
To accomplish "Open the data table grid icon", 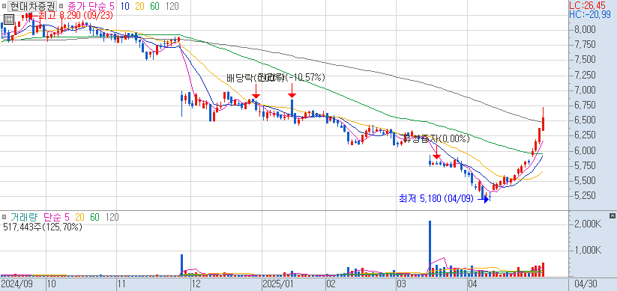I will (9, 19).
